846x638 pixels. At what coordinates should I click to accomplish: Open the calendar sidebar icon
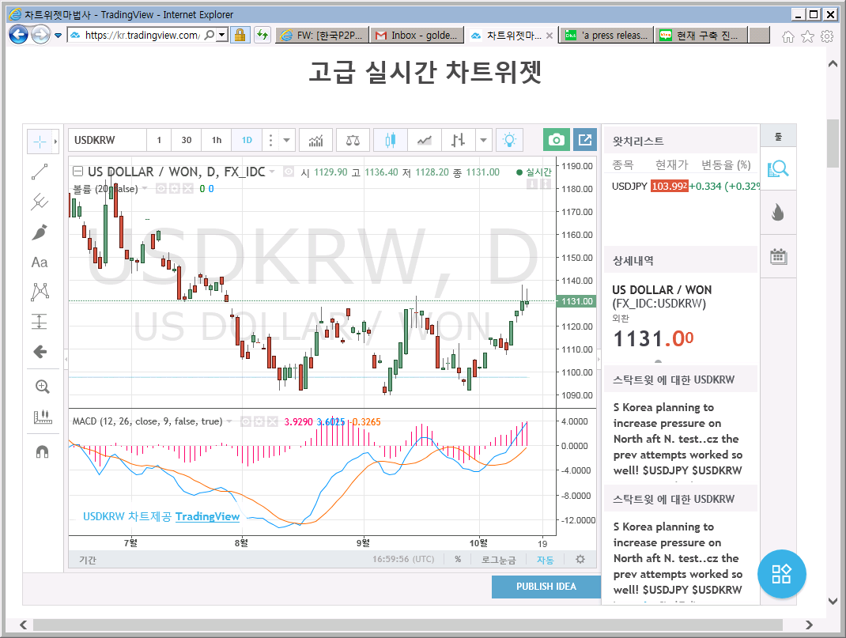(778, 257)
